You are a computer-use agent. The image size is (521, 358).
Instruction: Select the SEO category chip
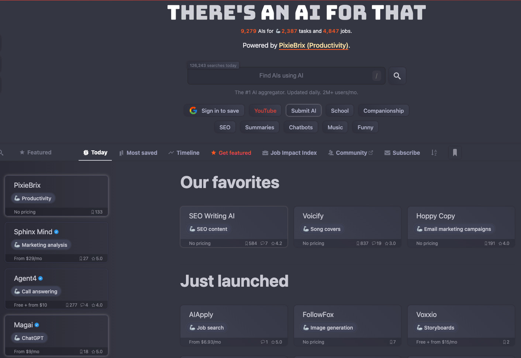coord(225,127)
